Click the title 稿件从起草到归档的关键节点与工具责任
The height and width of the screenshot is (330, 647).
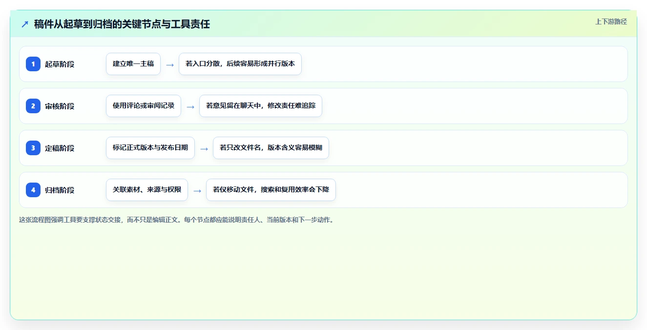(122, 24)
